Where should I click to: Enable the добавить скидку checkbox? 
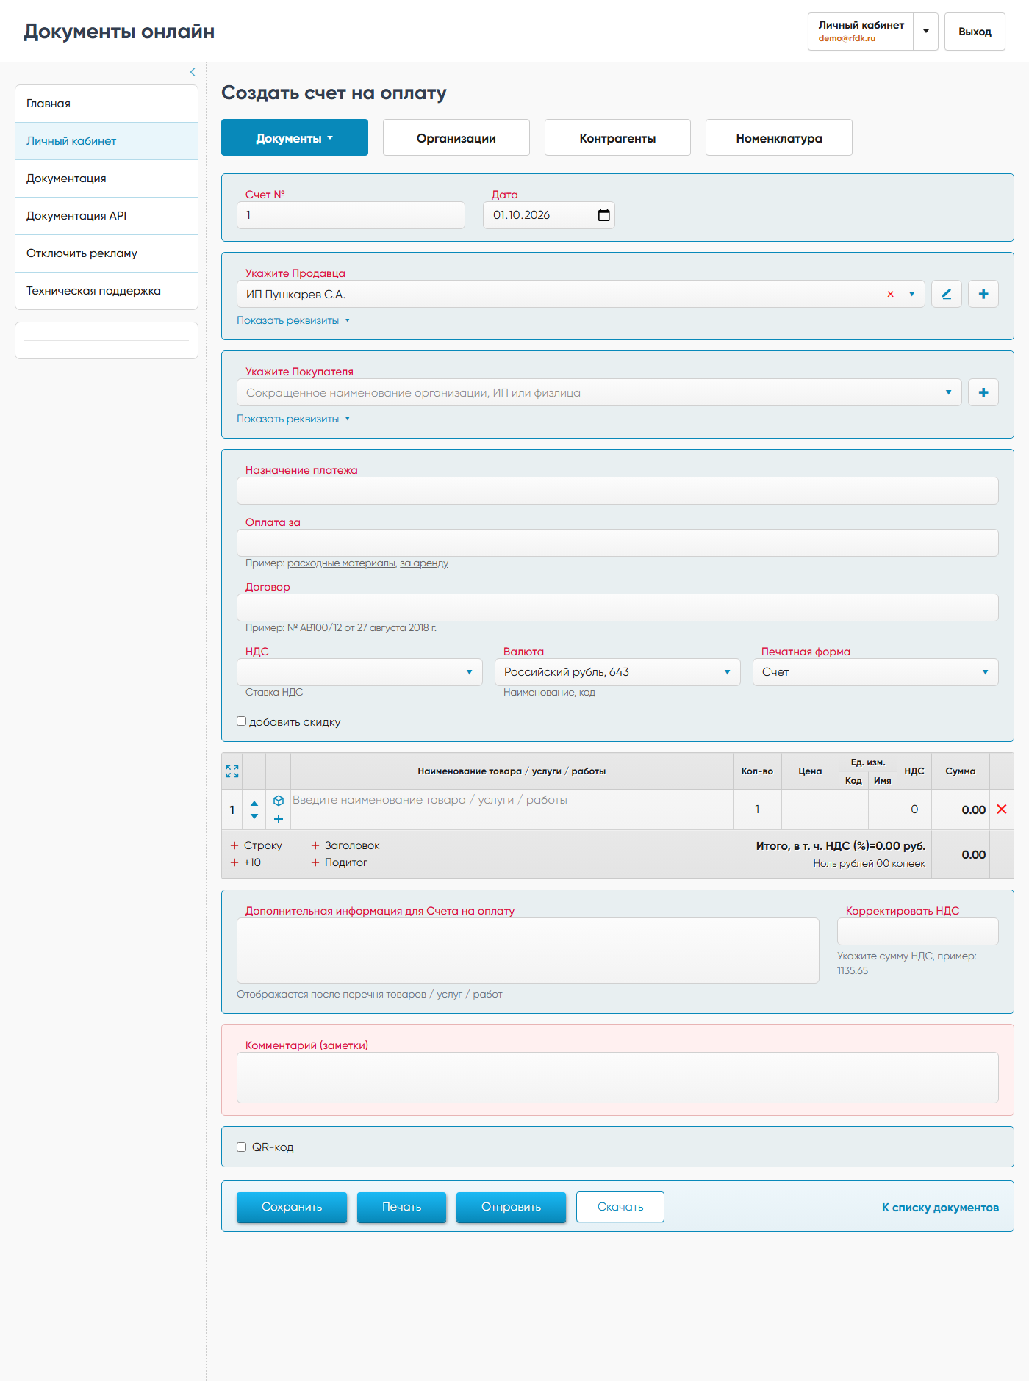point(241,721)
